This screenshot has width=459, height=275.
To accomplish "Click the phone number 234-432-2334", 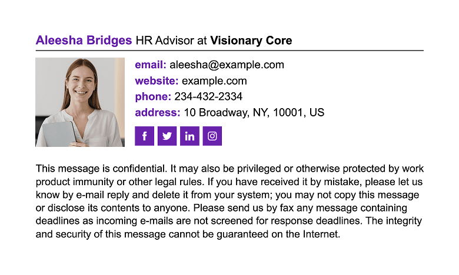I will coord(208,97).
